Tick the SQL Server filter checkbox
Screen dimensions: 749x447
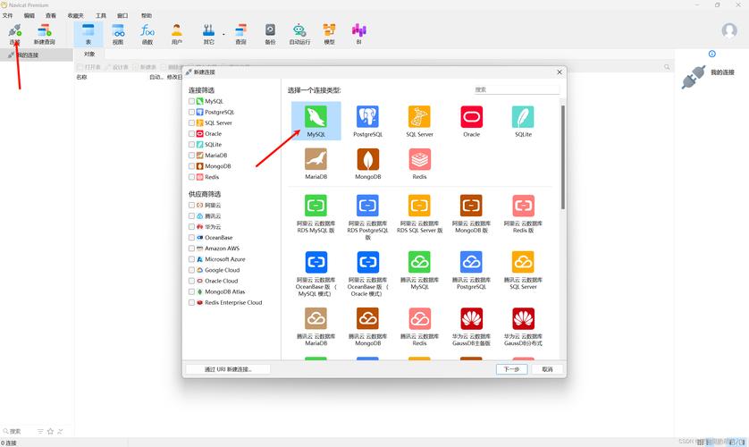coord(191,122)
